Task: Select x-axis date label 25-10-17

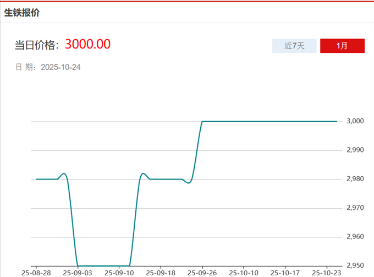Action: click(x=284, y=273)
